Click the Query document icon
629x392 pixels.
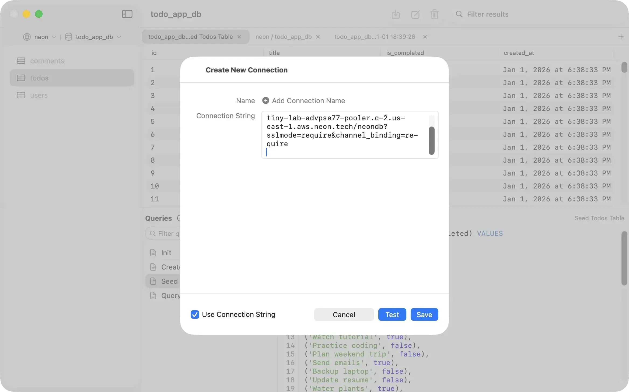(x=153, y=296)
